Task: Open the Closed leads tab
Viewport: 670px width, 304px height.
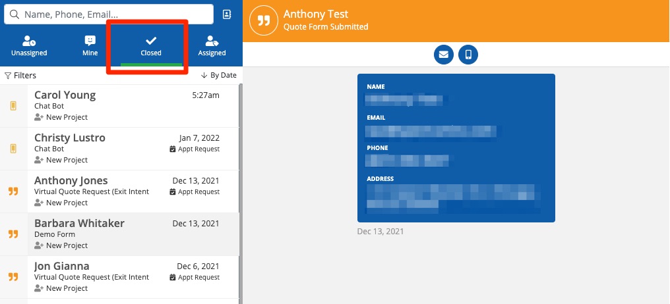Action: pos(151,45)
